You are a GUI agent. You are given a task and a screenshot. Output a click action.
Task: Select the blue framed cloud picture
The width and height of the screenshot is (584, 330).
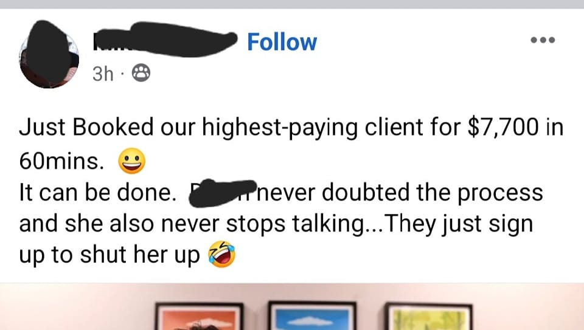point(312,316)
